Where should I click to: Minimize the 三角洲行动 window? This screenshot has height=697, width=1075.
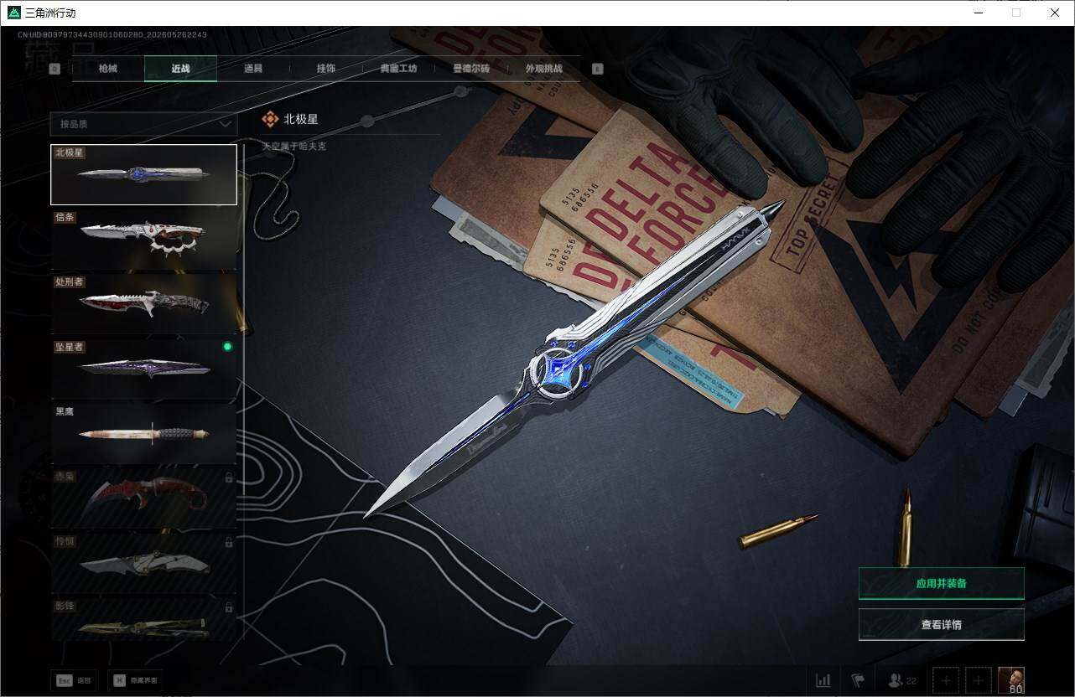979,13
